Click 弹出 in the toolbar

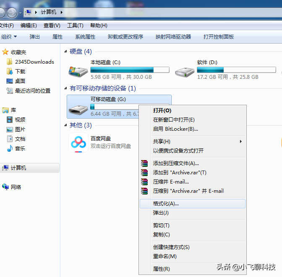[x=34, y=37]
